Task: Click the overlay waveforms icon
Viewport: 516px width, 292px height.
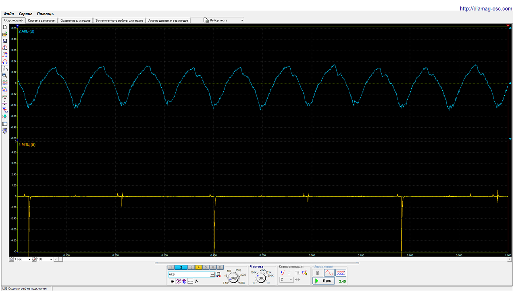Action: 5,89
